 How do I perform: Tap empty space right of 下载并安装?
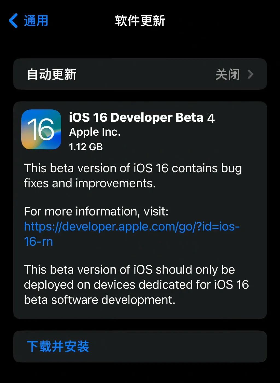tap(178, 347)
